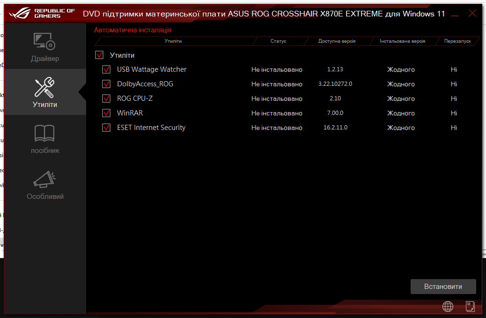
Task: Close the ASUS support DVD window
Action: pos(472,13)
